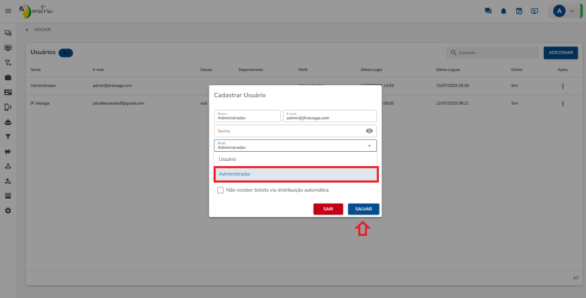Open the settings gear in sidebar
This screenshot has height=298, width=586.
click(8, 210)
